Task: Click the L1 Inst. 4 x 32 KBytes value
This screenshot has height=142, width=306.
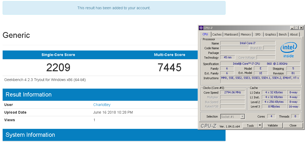Action: (x=274, y=97)
